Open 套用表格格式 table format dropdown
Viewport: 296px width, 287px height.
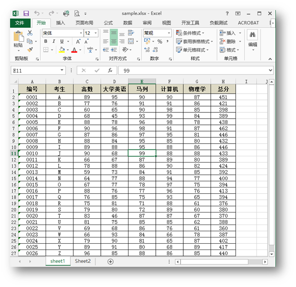coord(195,41)
